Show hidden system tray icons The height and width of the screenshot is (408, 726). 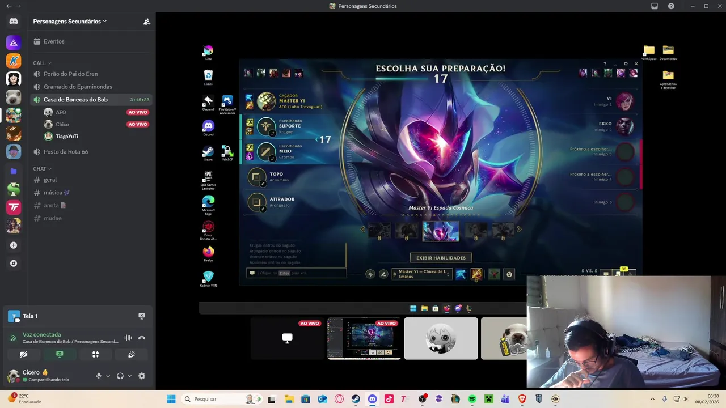point(652,399)
